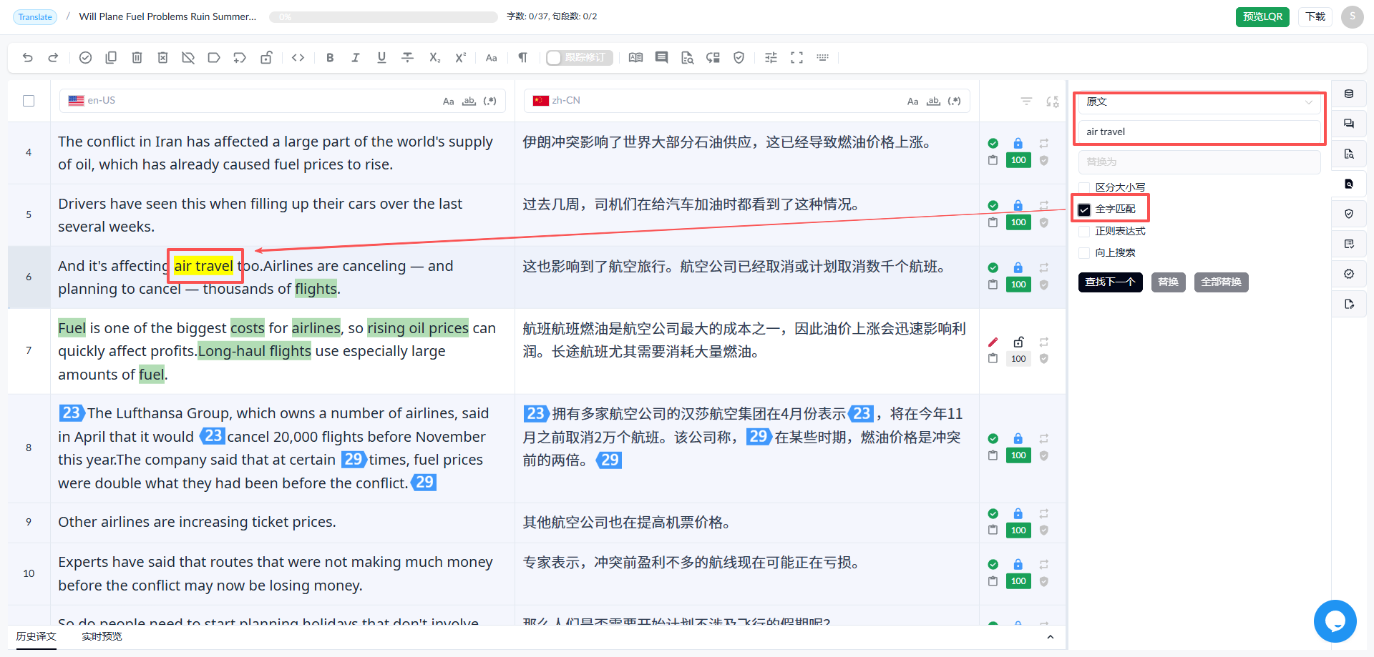Toggle italic formatting
This screenshot has width=1374, height=657.
point(356,58)
